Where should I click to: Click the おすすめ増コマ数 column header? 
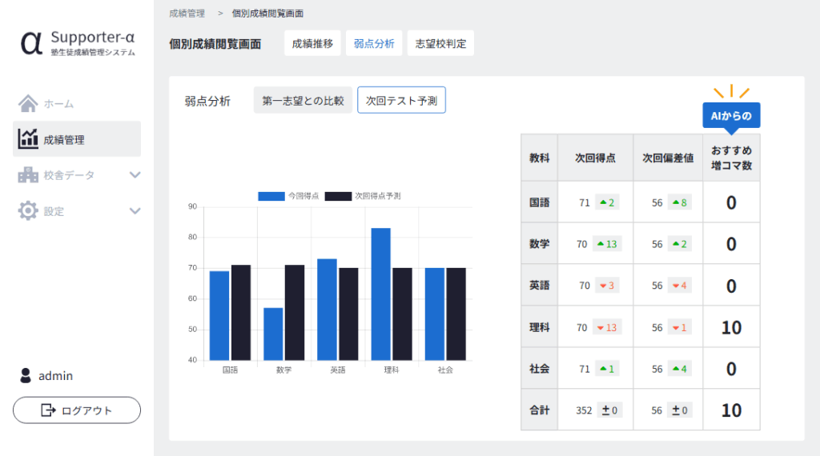[x=731, y=158]
